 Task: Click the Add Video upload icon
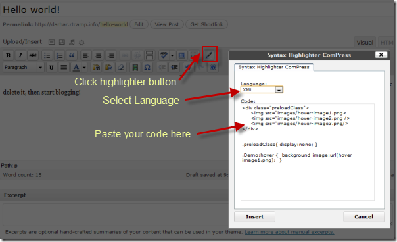tap(62, 42)
